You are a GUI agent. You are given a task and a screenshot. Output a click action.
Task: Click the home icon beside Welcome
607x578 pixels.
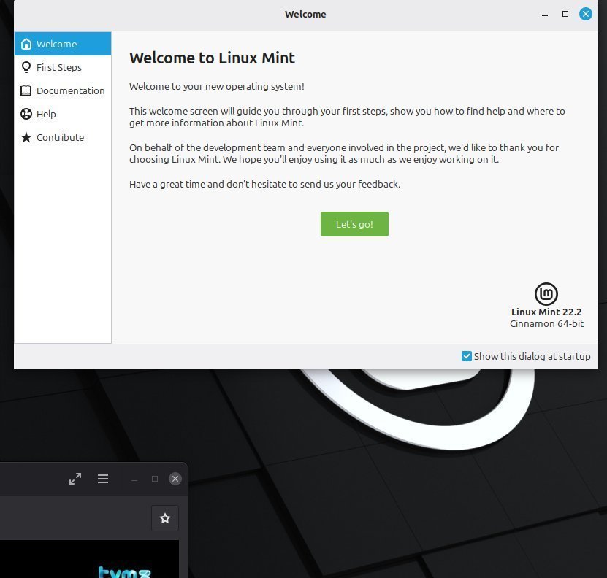26,44
